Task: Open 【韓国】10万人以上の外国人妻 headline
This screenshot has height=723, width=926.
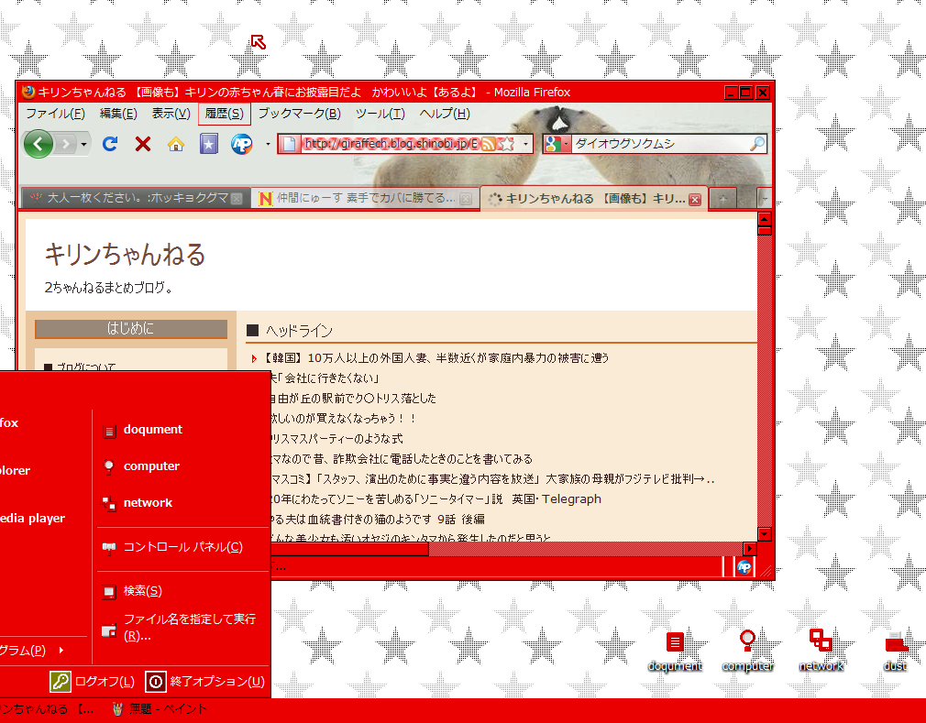Action: pos(434,357)
